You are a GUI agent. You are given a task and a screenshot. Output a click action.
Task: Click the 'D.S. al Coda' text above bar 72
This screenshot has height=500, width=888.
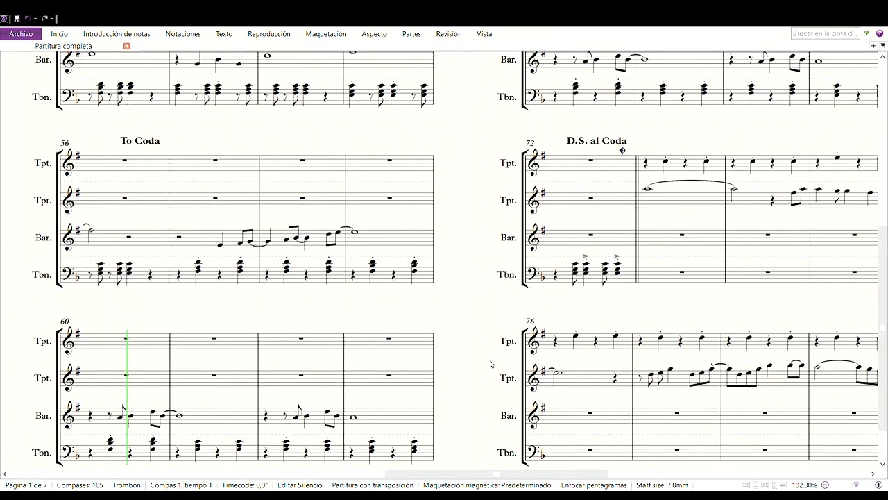point(597,140)
